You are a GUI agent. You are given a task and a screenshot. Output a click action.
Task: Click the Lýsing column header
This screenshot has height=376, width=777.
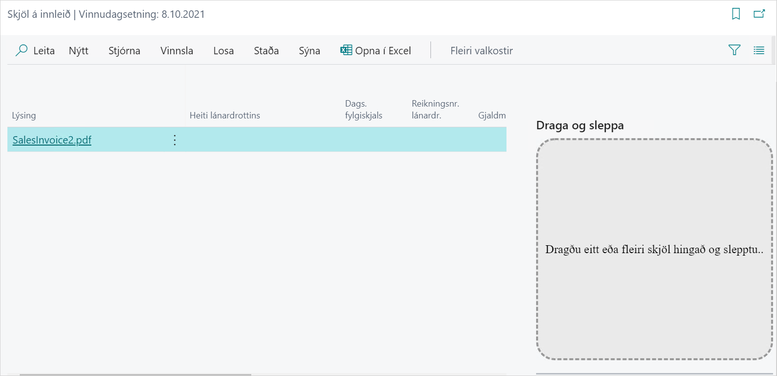(24, 115)
